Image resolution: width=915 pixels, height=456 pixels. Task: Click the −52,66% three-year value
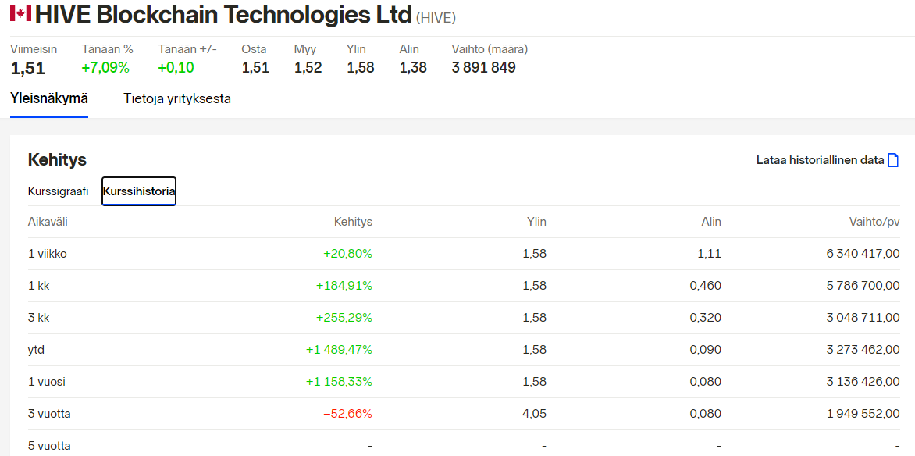(347, 414)
